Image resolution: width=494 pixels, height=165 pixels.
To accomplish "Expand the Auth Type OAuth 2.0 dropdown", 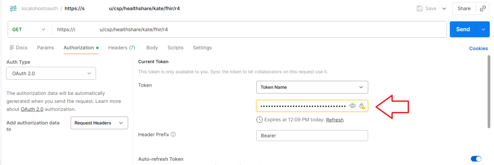I will (51, 74).
